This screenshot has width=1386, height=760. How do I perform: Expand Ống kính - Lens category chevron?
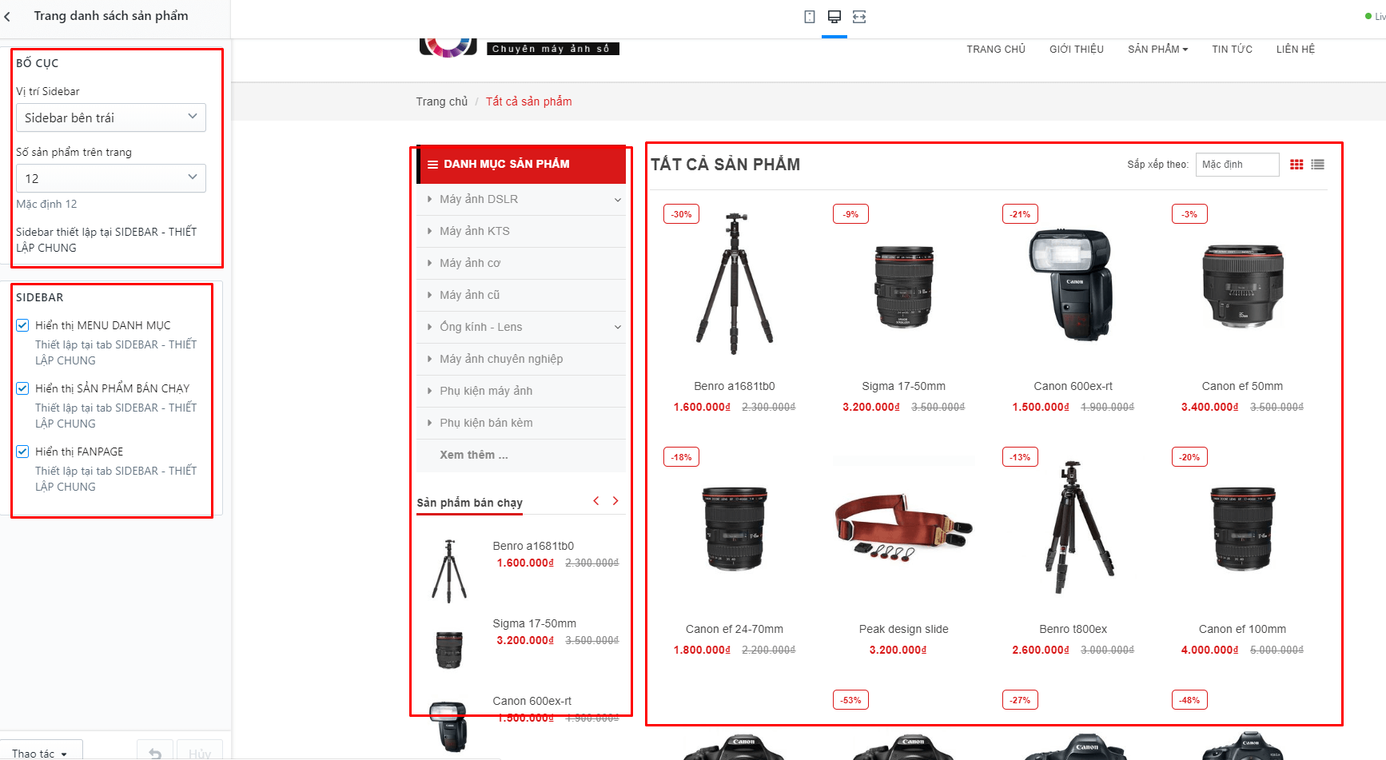(x=617, y=328)
